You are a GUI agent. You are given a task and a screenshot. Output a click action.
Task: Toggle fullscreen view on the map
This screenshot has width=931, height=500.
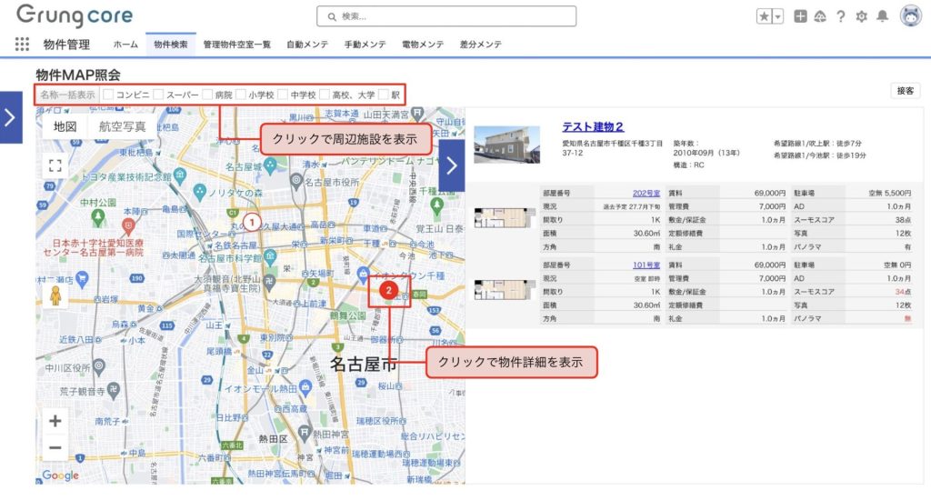55,165
